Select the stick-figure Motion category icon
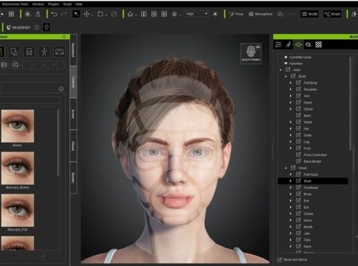The image size is (358, 266). point(44,52)
